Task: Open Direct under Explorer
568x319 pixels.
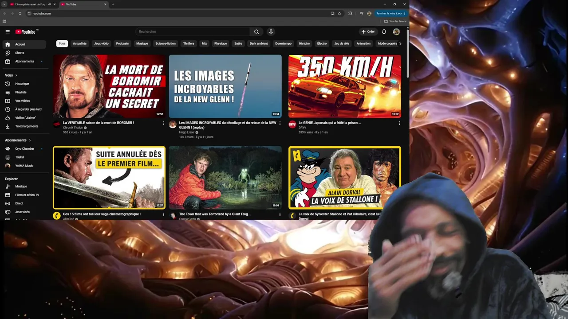Action: point(24,203)
